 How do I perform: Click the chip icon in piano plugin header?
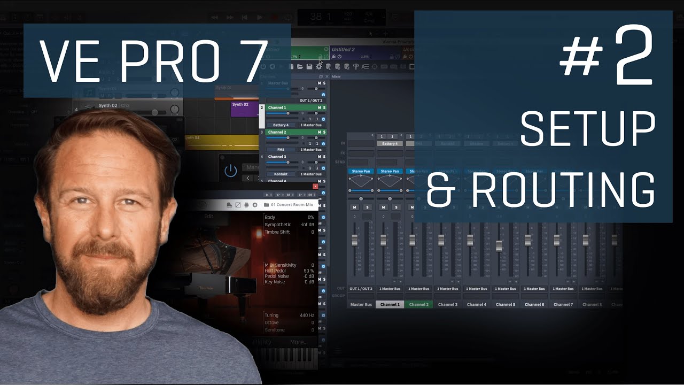[x=246, y=205]
